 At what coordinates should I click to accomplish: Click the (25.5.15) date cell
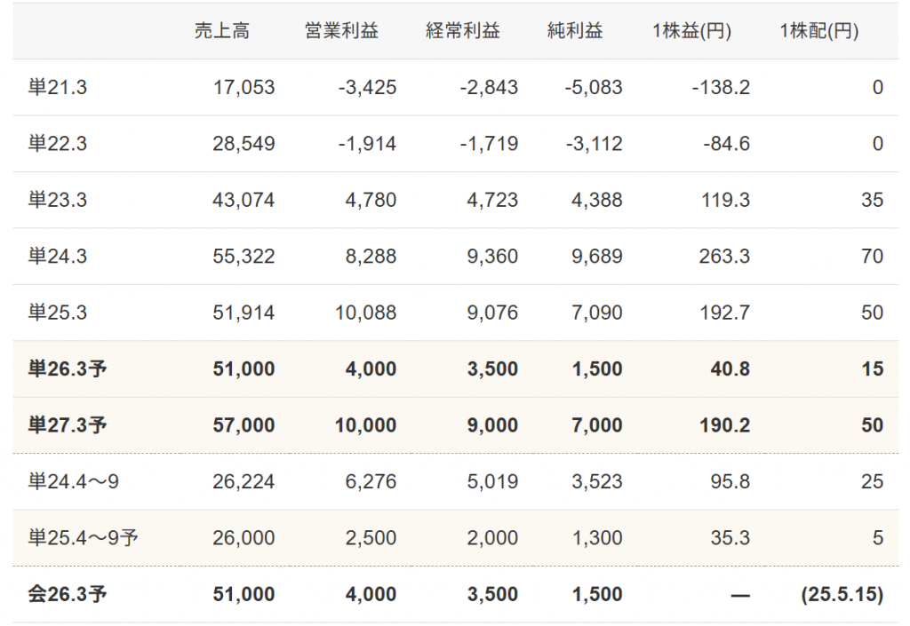pos(839,594)
